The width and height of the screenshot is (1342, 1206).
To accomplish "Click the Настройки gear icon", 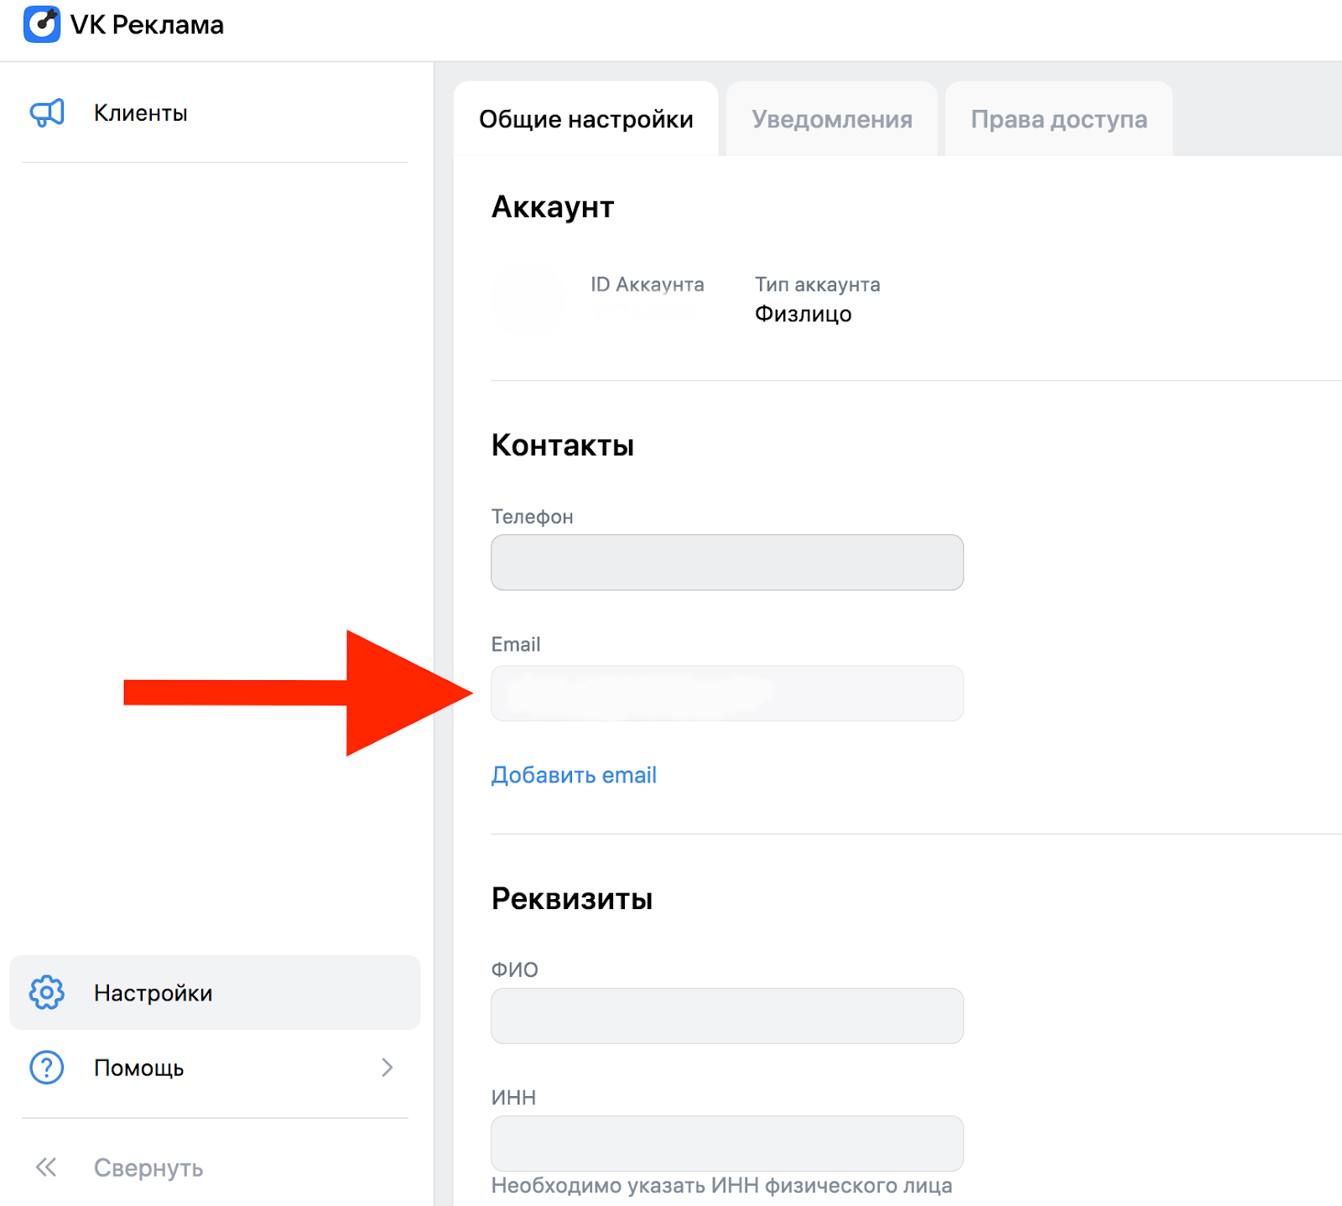I will (x=47, y=992).
